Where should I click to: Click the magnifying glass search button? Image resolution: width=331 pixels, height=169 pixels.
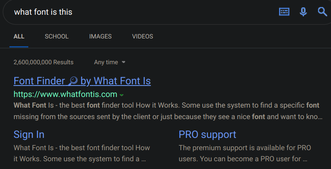[322, 12]
